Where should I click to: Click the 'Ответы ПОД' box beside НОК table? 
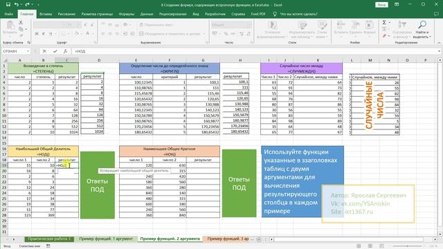239,183
